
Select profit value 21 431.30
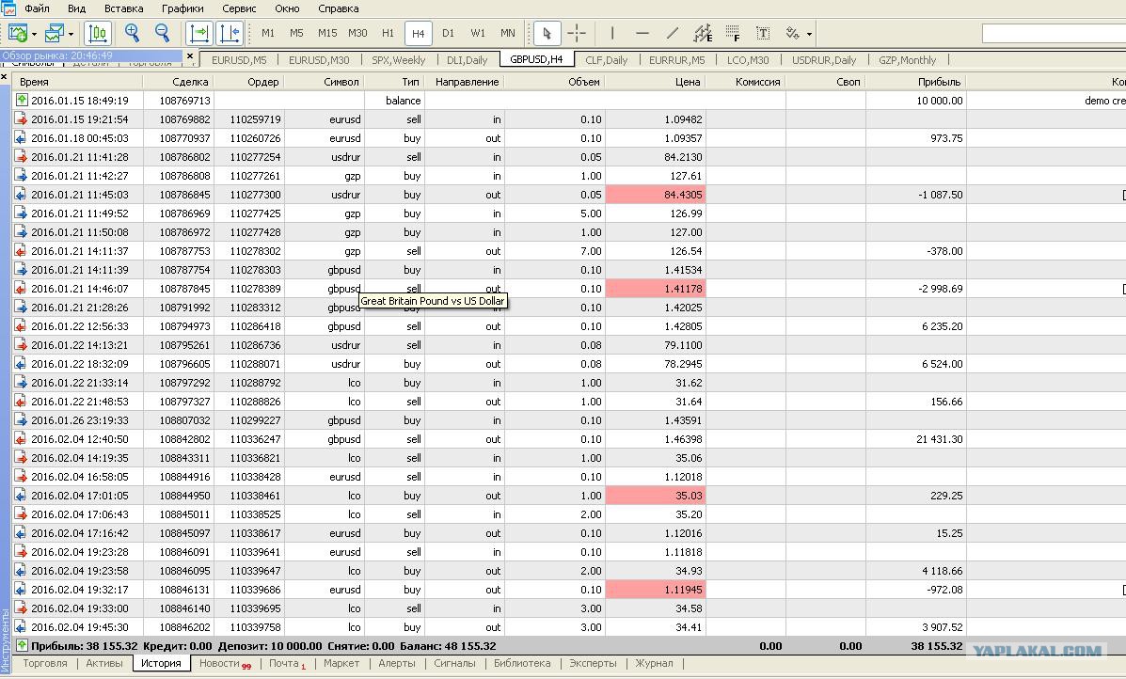pyautogui.click(x=940, y=439)
